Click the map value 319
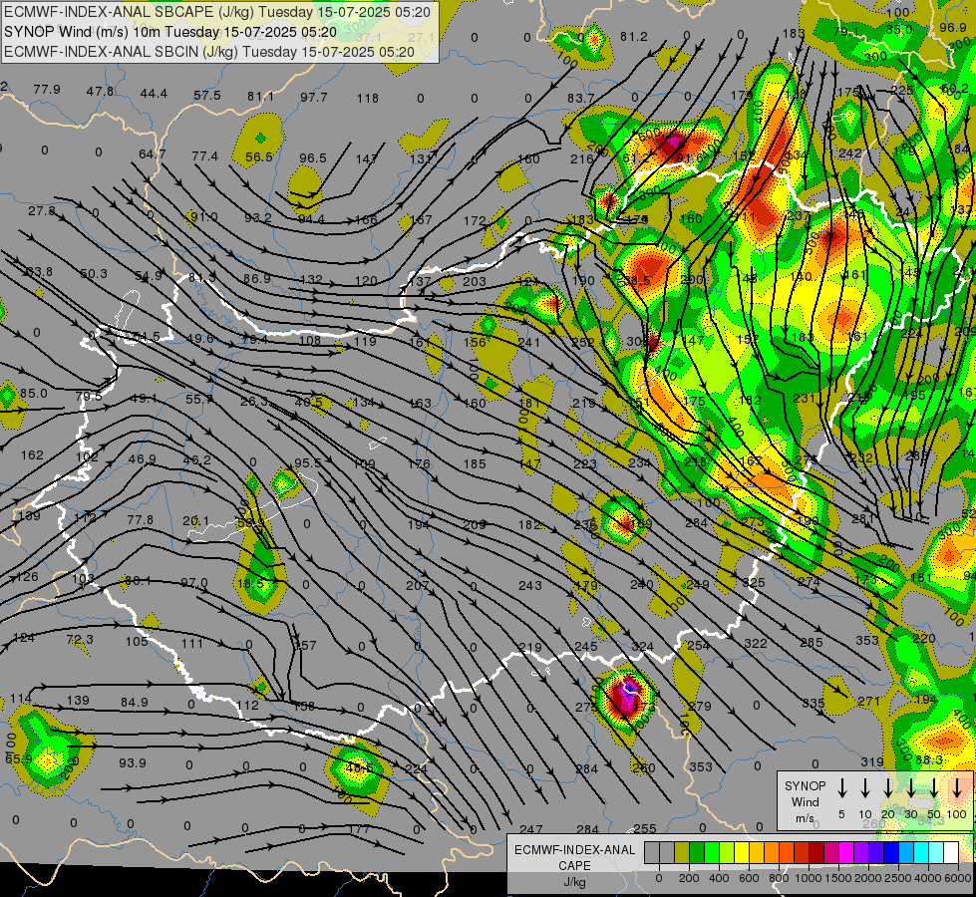This screenshot has height=897, width=976. (x=872, y=761)
